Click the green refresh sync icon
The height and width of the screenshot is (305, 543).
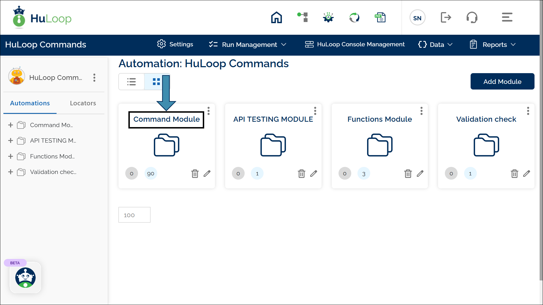354,18
